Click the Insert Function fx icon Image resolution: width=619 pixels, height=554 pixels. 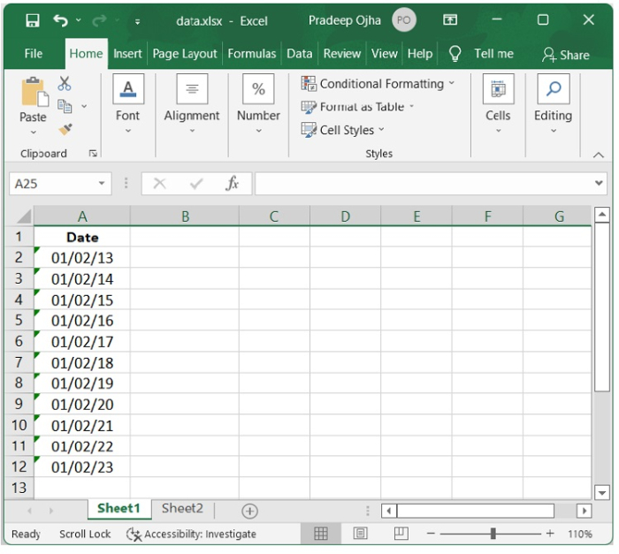(x=232, y=184)
